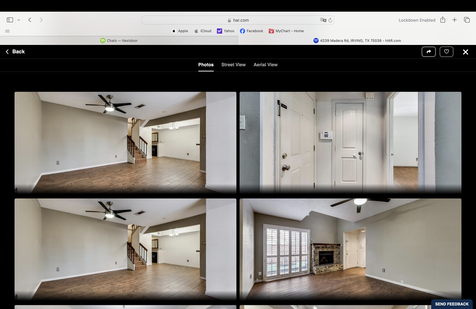Switch to Street View tab

coord(233,65)
